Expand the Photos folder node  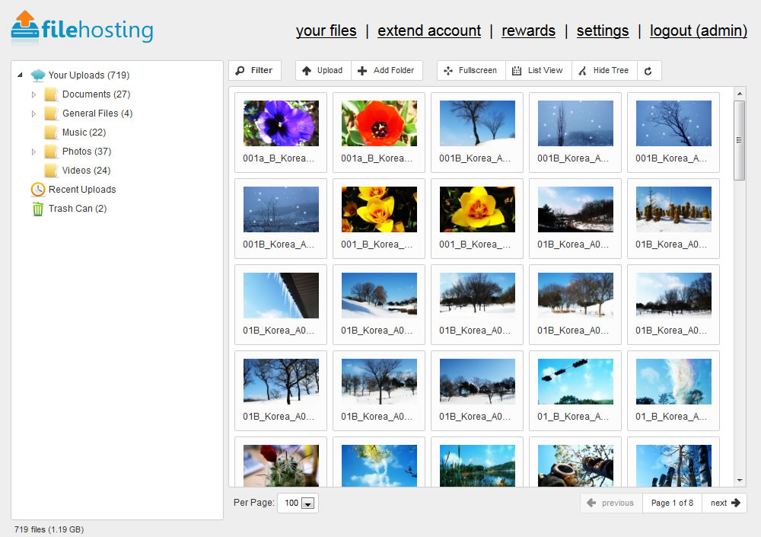tap(33, 152)
